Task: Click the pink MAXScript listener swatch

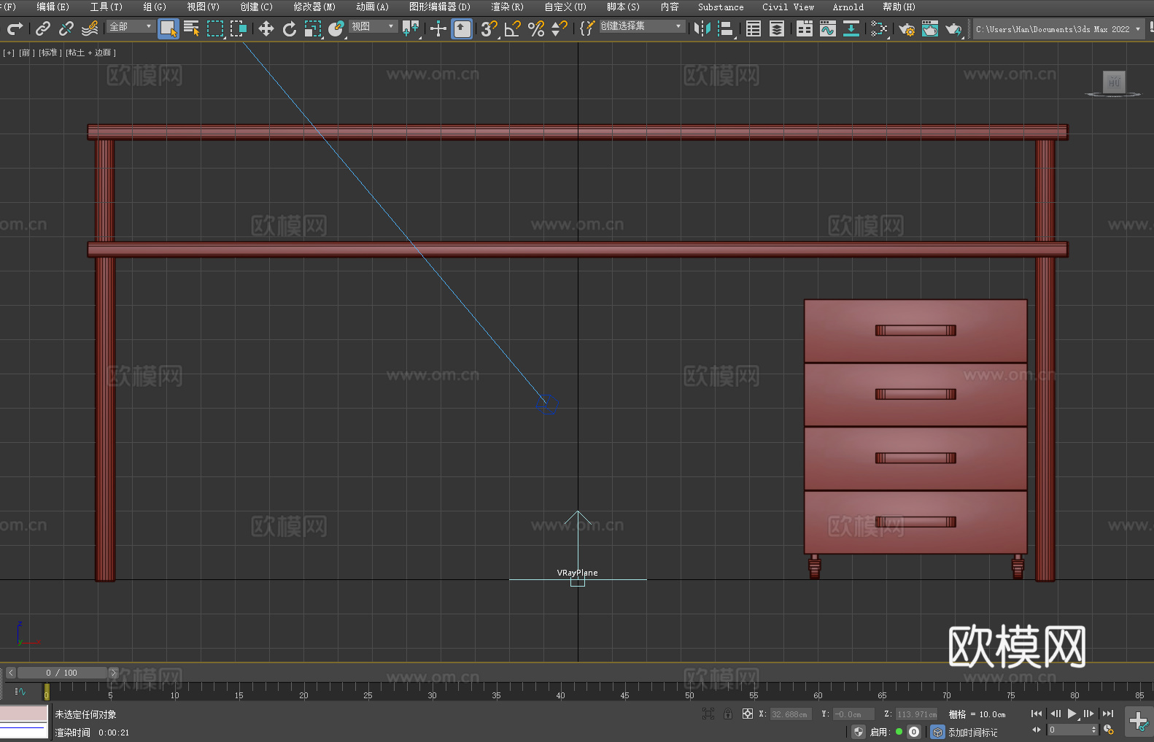Action: point(23,714)
